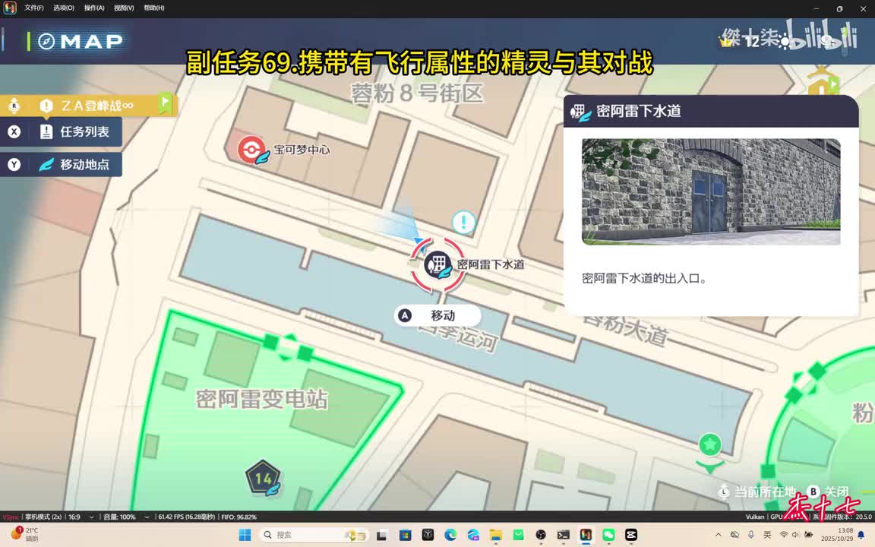Click the Vulkan backend status entry

coord(754,517)
